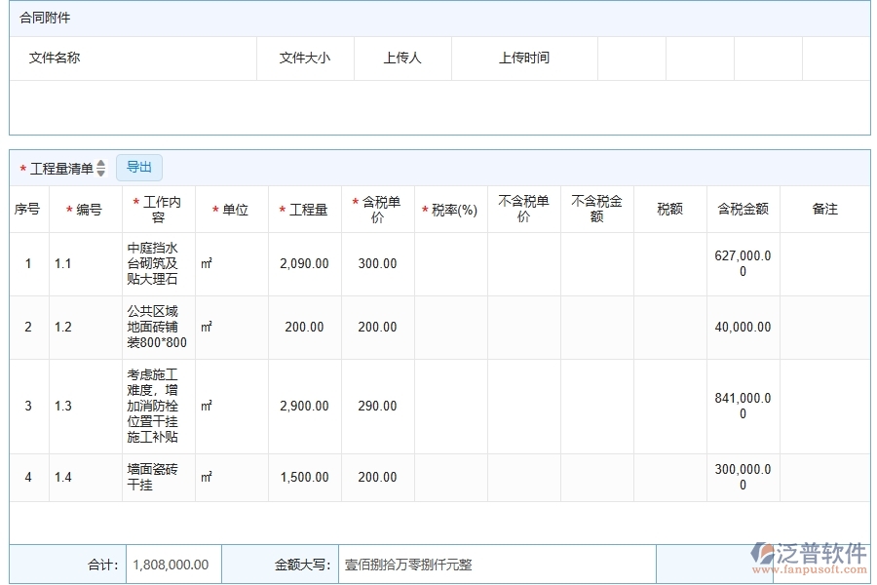Image resolution: width=877 pixels, height=585 pixels.
Task: Click the 上传人 column header
Action: tap(401, 58)
